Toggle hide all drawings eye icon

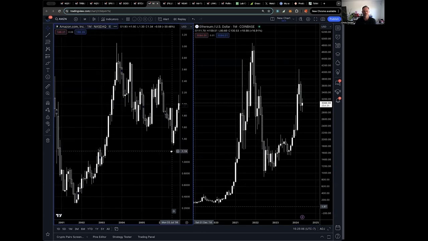pyautogui.click(x=48, y=124)
